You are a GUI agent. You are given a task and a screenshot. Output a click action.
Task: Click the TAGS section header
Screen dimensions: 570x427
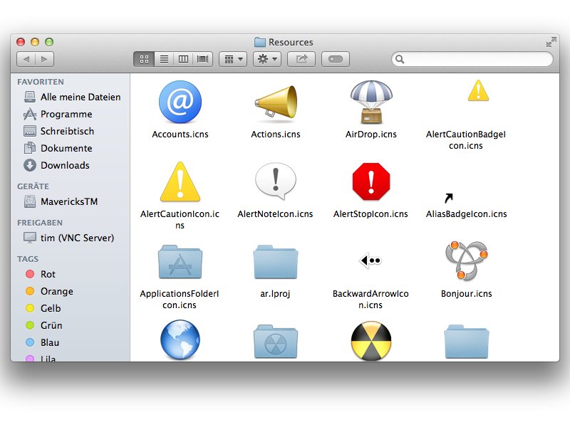click(x=28, y=259)
